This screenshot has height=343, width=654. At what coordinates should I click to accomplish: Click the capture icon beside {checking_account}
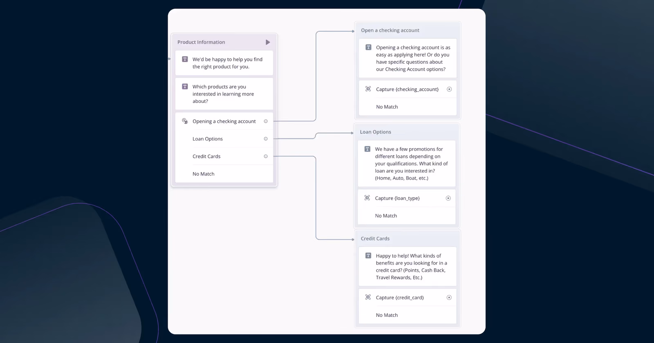pos(368,89)
